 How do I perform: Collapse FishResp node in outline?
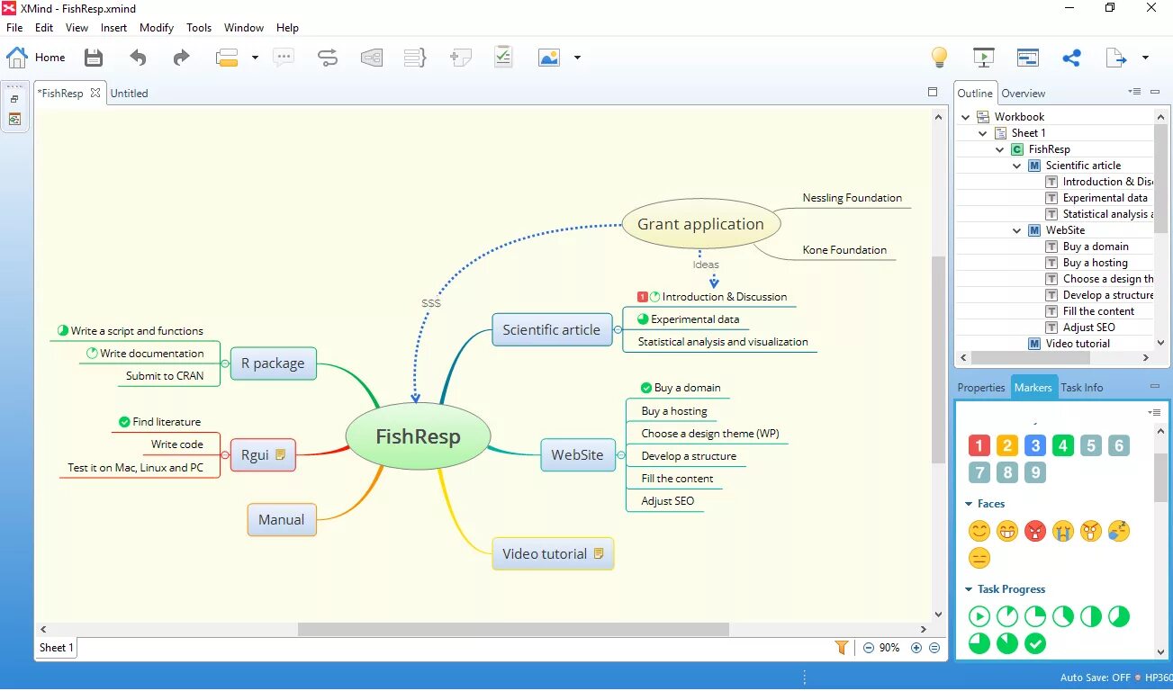pos(1000,149)
